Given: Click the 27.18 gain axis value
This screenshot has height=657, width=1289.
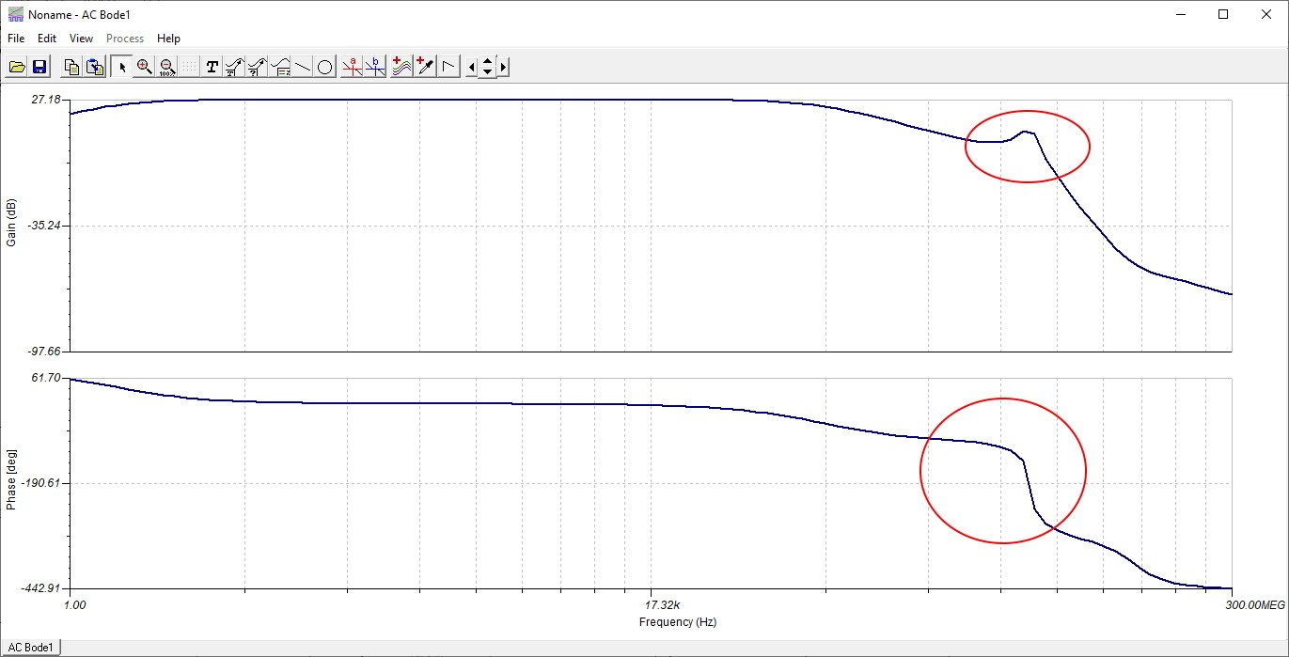Looking at the screenshot, I should pos(46,100).
